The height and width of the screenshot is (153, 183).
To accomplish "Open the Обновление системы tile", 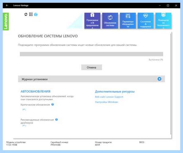I will pyautogui.click(x=110, y=21).
